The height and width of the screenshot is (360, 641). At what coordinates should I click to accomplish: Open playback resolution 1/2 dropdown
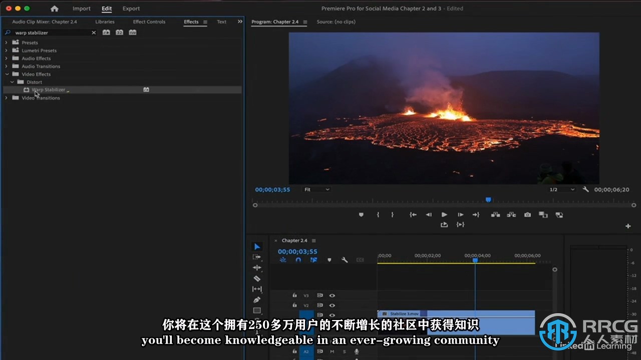click(562, 189)
